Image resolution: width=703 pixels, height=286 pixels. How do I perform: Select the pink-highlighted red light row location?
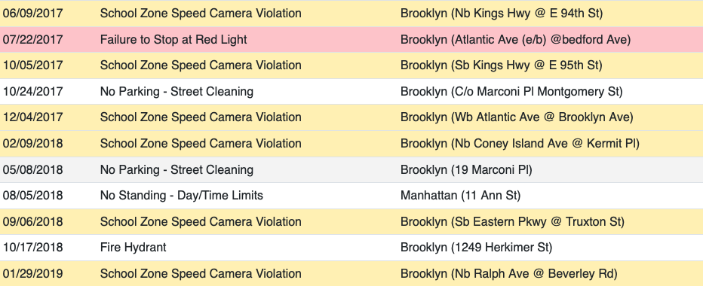(516, 39)
